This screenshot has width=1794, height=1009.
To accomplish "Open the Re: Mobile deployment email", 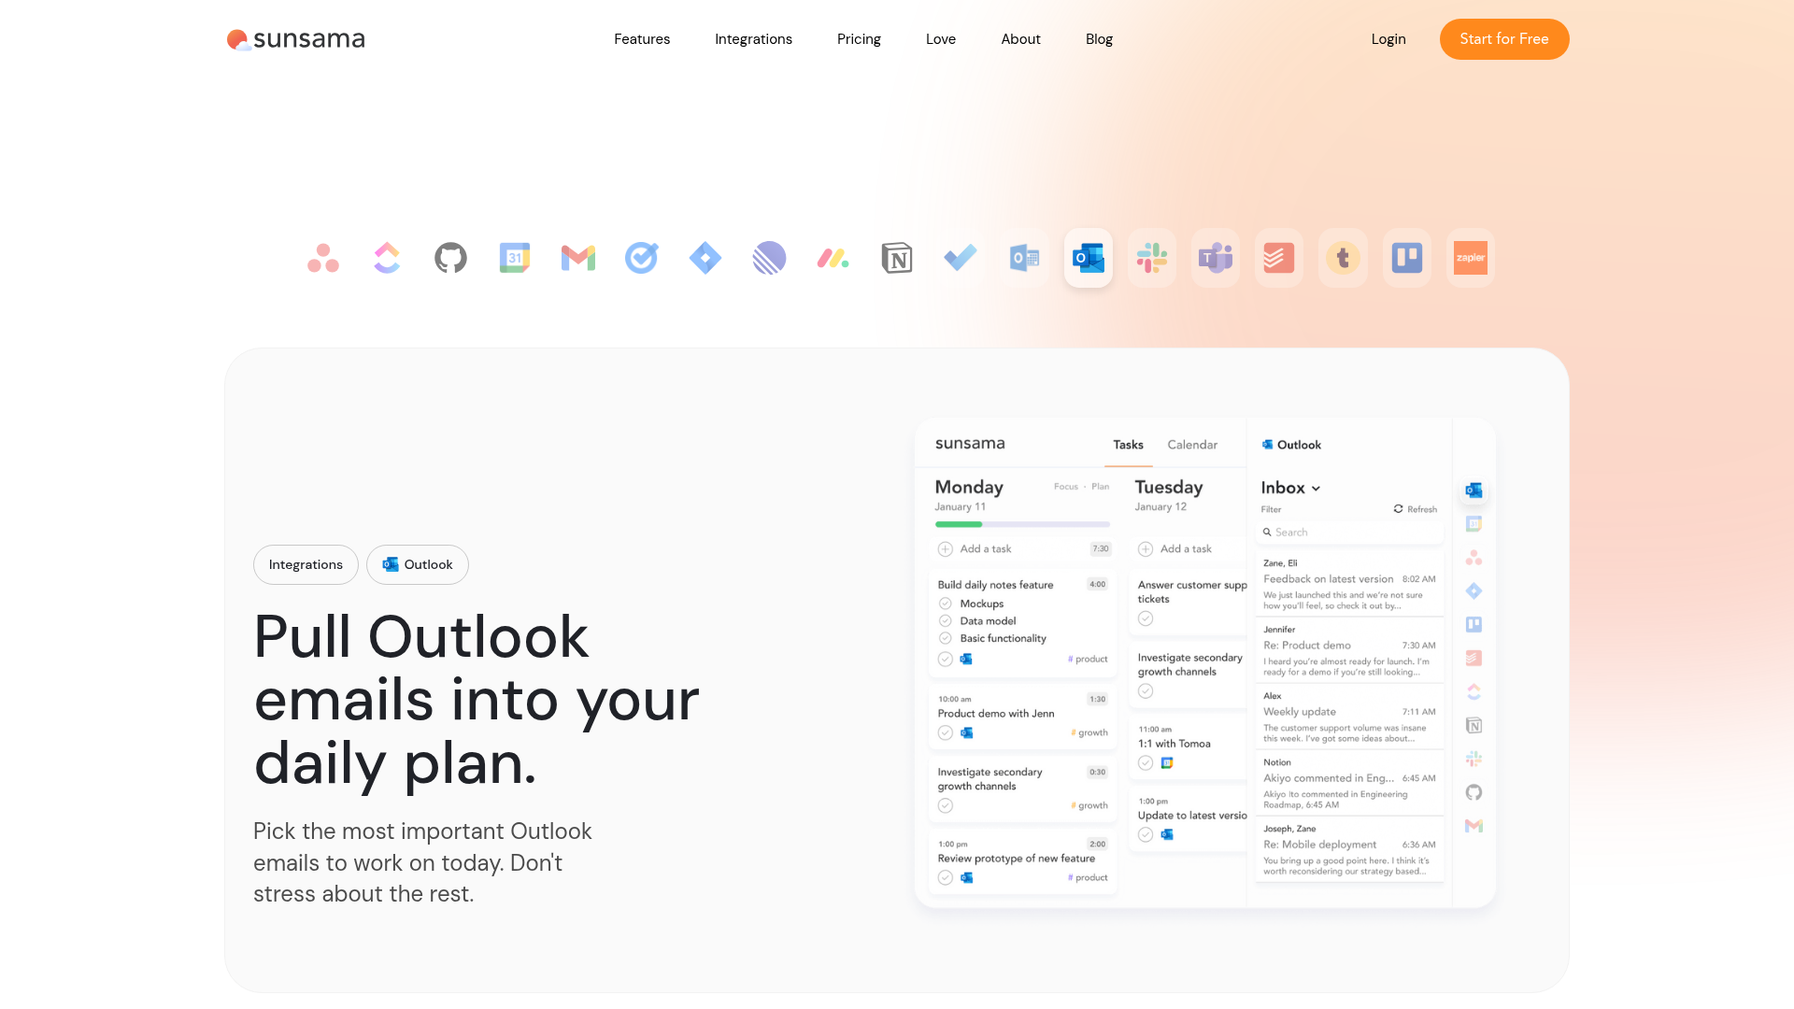I will pos(1349,849).
